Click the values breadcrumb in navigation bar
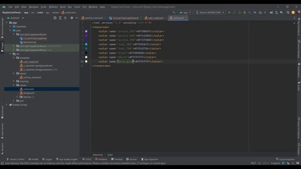Screen dimensions: 301x169 [x=55, y=13]
